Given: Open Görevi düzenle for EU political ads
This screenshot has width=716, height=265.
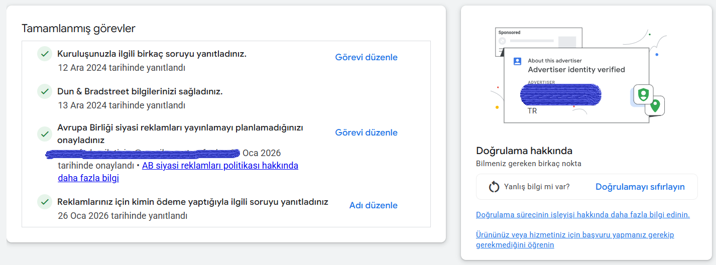Looking at the screenshot, I should tap(366, 132).
